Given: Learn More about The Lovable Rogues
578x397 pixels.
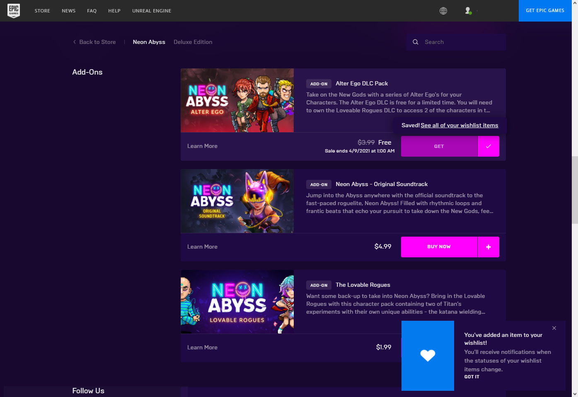Looking at the screenshot, I should (202, 347).
